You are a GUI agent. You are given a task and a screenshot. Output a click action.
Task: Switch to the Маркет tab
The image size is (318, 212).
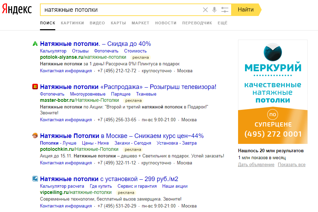[x=140, y=23]
